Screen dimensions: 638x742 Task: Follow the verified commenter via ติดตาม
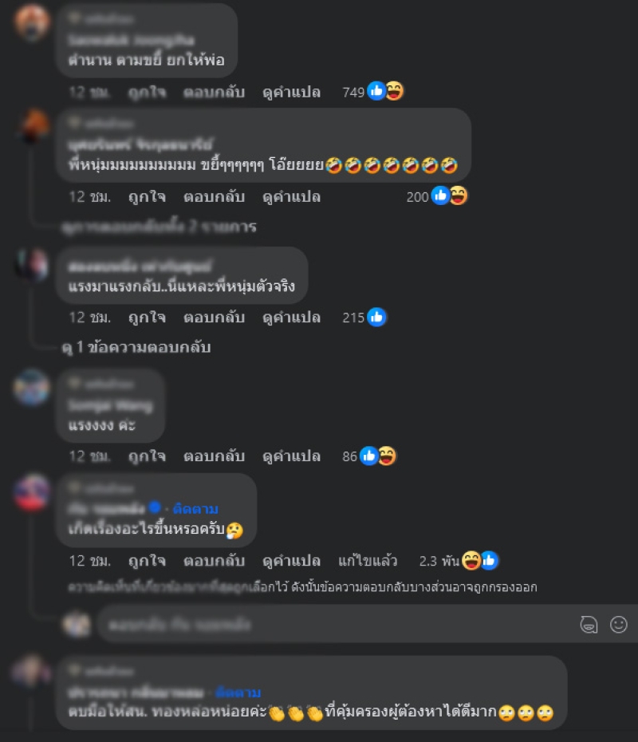pyautogui.click(x=195, y=509)
